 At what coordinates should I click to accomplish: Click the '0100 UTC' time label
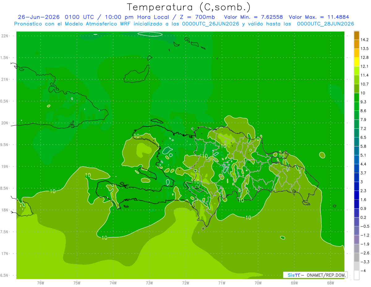coord(80,17)
